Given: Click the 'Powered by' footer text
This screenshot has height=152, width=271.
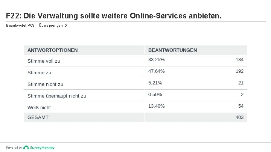Looking at the screenshot, I should click(14, 148).
